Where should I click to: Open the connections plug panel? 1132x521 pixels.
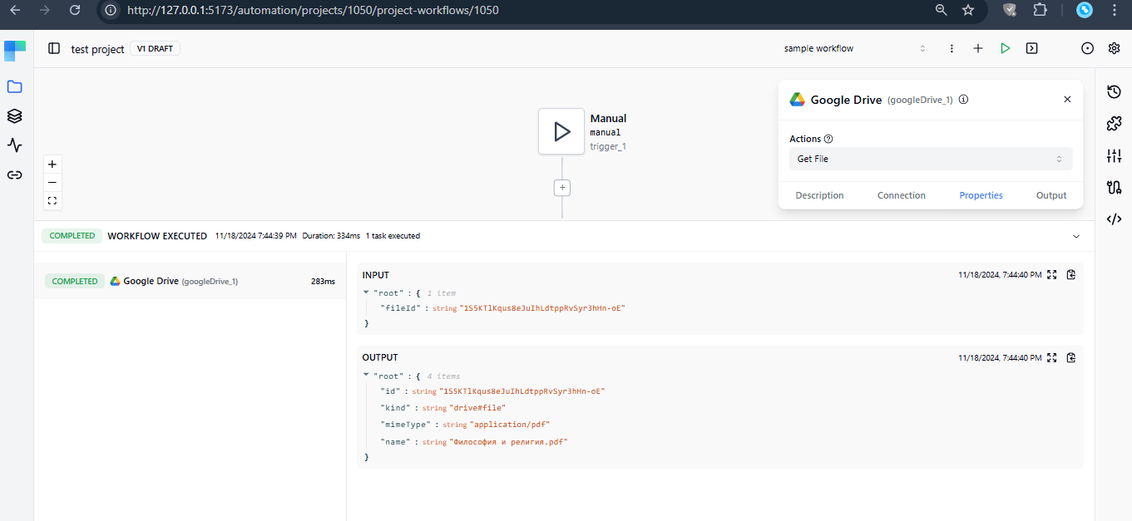(x=1115, y=188)
